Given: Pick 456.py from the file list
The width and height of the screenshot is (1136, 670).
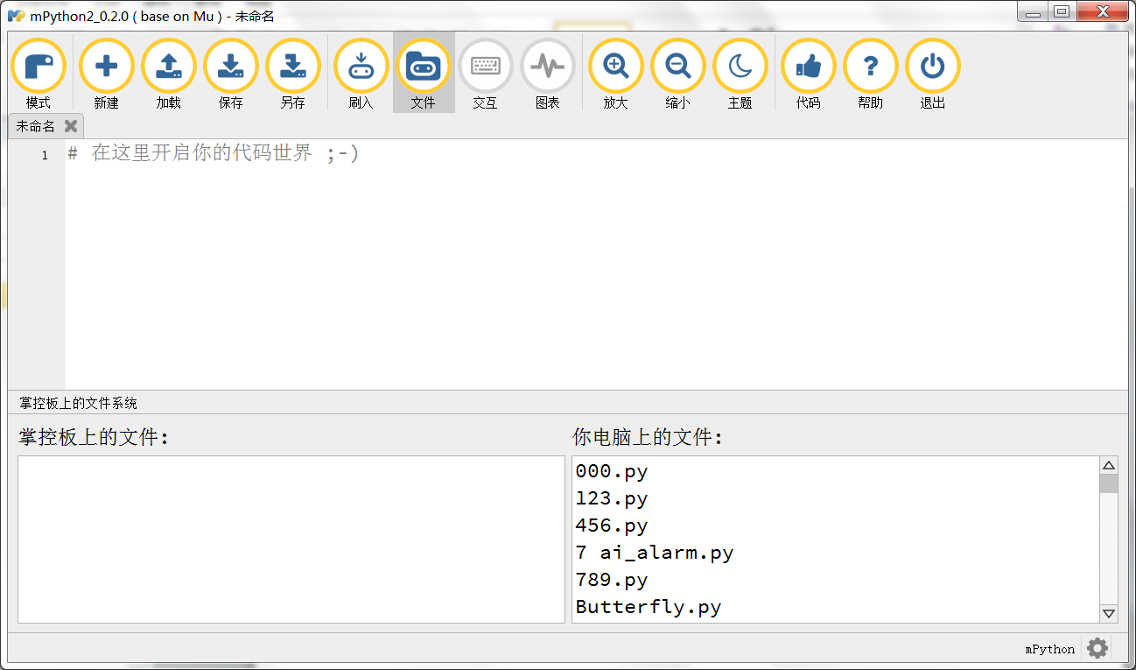Looking at the screenshot, I should pos(612,525).
